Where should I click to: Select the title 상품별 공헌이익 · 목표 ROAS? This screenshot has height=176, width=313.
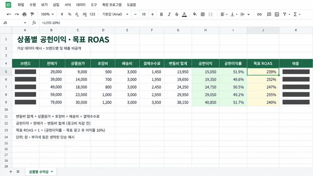63,39
